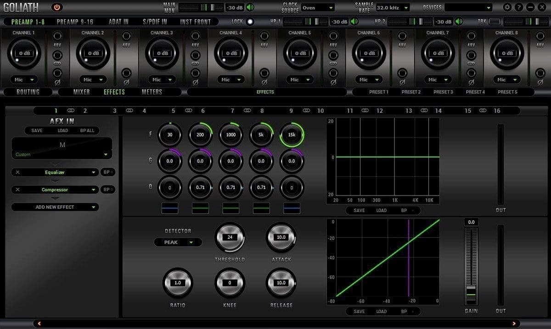This screenshot has width=551, height=329.
Task: Select the 30 Hz band filter shape icon
Action: [169, 208]
